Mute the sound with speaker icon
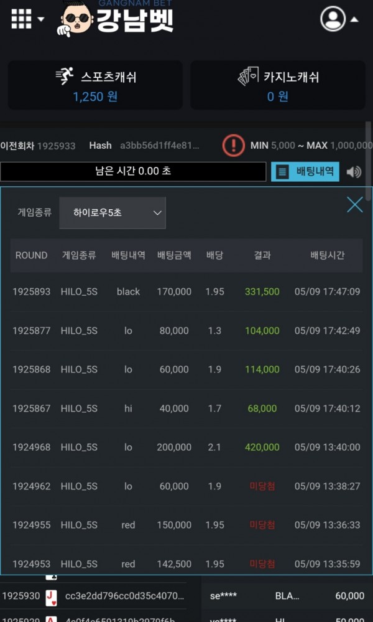The height and width of the screenshot is (622, 373). pyautogui.click(x=354, y=172)
